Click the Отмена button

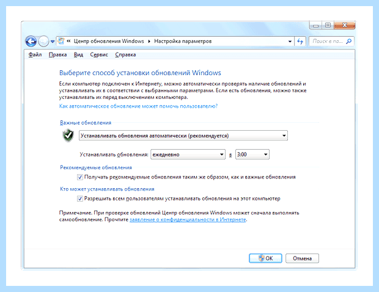(x=302, y=258)
